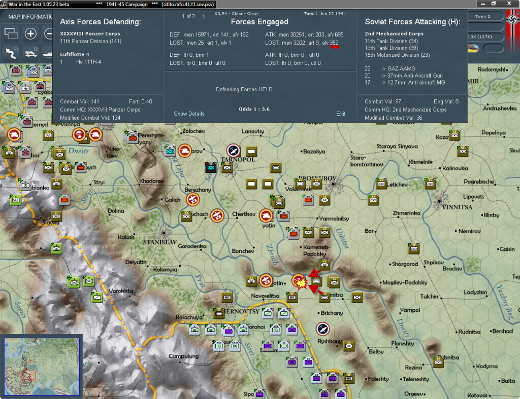
Task: Click the 16th Tank Division (39) entry
Action: pyautogui.click(x=392, y=48)
